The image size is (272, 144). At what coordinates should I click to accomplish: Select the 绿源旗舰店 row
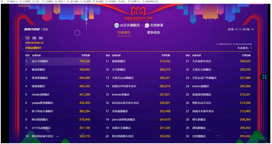[x=58, y=86]
